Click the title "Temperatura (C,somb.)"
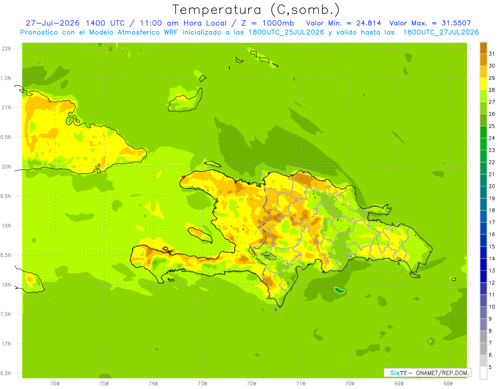The width and height of the screenshot is (503, 389). [256, 10]
